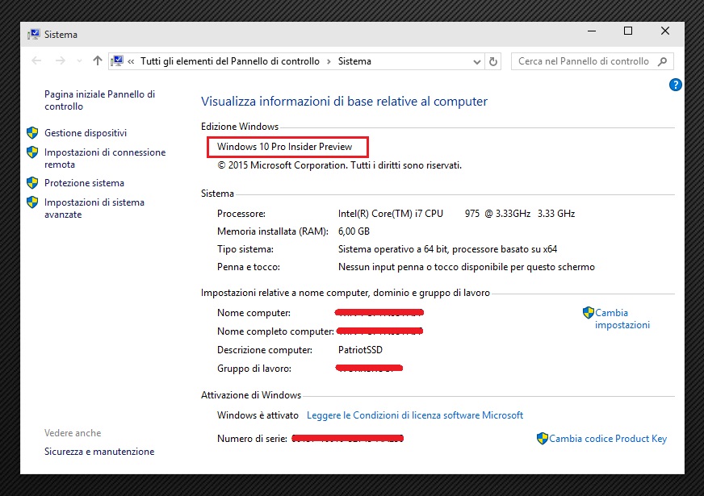Select the Intel Core i7 processor value
Image resolution: width=704 pixels, height=496 pixels.
(456, 214)
